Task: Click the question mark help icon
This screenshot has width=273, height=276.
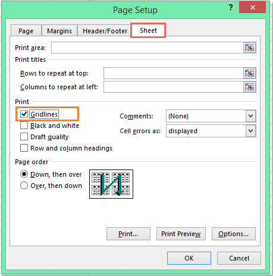Action: pyautogui.click(x=231, y=8)
